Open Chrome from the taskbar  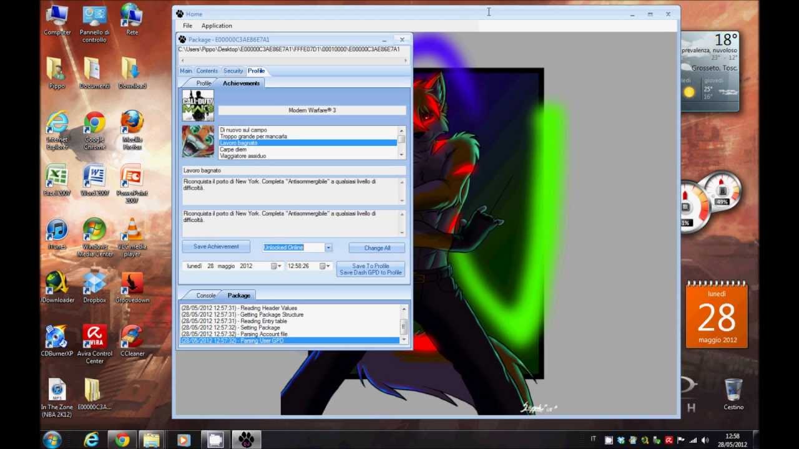[122, 440]
